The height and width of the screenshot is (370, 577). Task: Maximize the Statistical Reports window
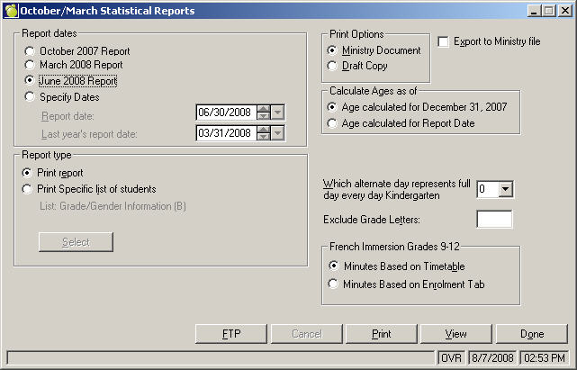click(x=548, y=10)
